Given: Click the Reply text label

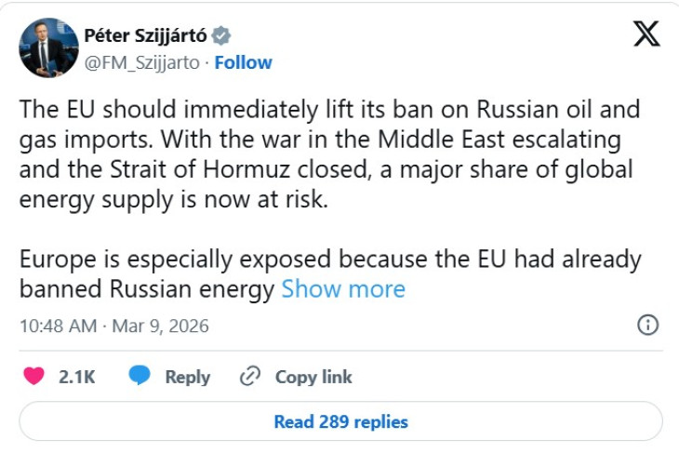Looking at the screenshot, I should pyautogui.click(x=187, y=377).
